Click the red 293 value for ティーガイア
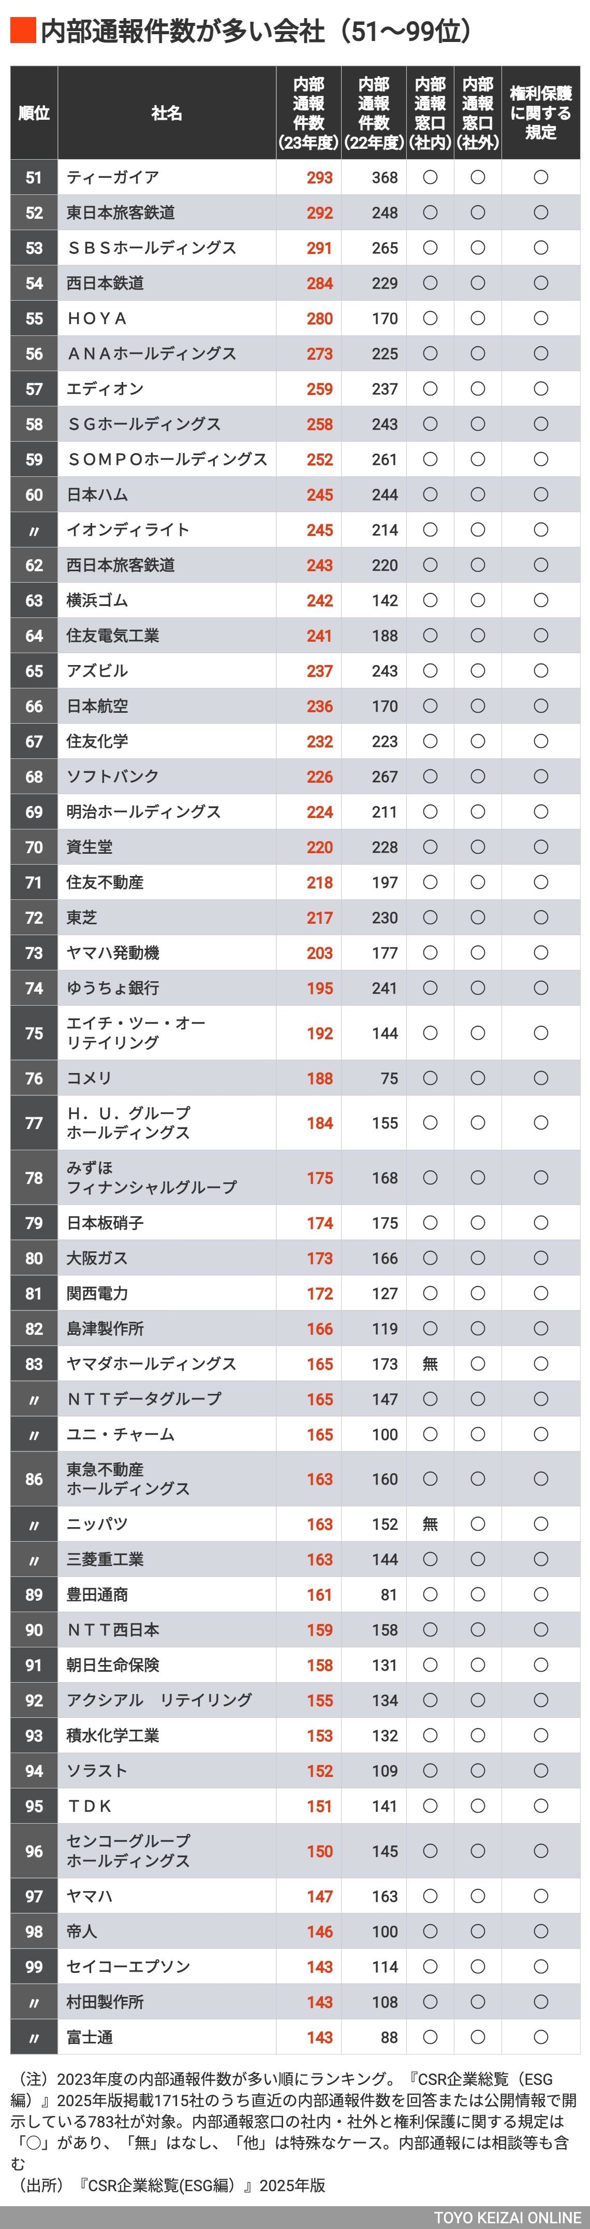This screenshot has height=2229, width=590. point(319,177)
